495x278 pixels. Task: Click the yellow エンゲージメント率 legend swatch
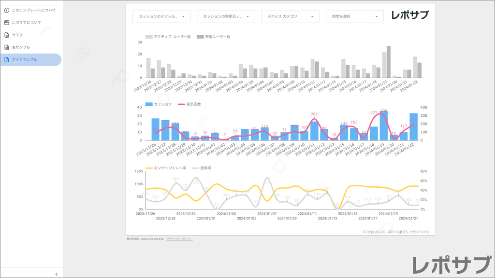coord(149,168)
